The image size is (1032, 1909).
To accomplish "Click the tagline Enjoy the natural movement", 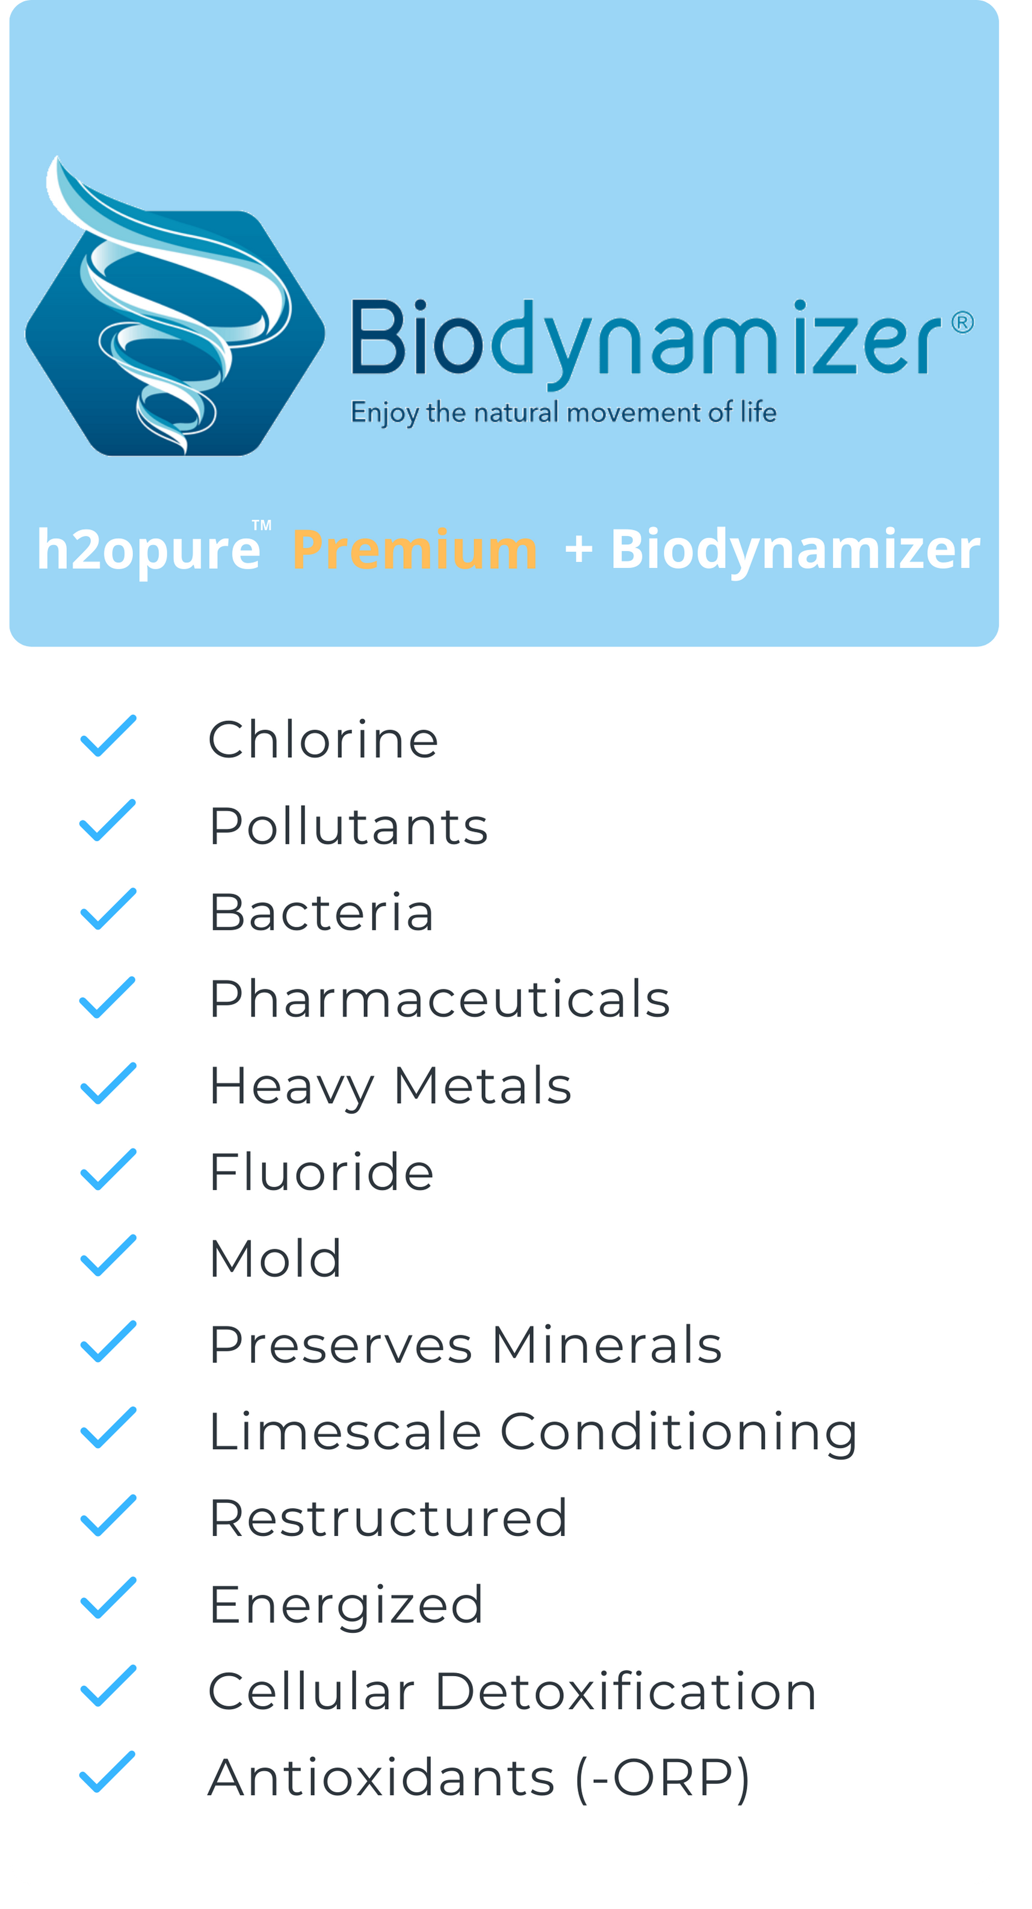I will tap(564, 413).
